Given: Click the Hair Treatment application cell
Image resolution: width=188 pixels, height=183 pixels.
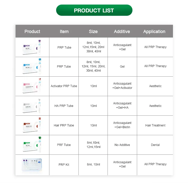Looking at the screenshot, I should click(x=155, y=125).
